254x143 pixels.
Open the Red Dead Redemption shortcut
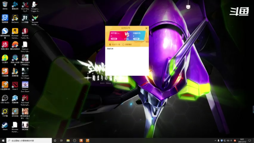tap(25, 100)
